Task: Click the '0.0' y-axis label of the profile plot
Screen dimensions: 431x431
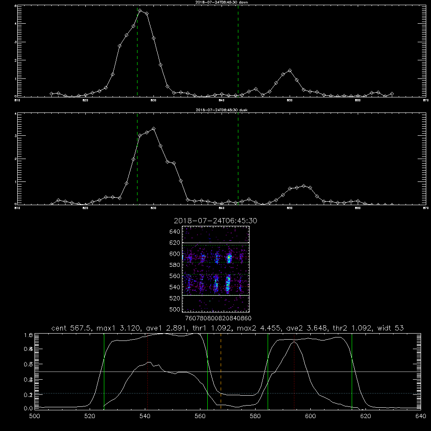Action: coord(28,408)
